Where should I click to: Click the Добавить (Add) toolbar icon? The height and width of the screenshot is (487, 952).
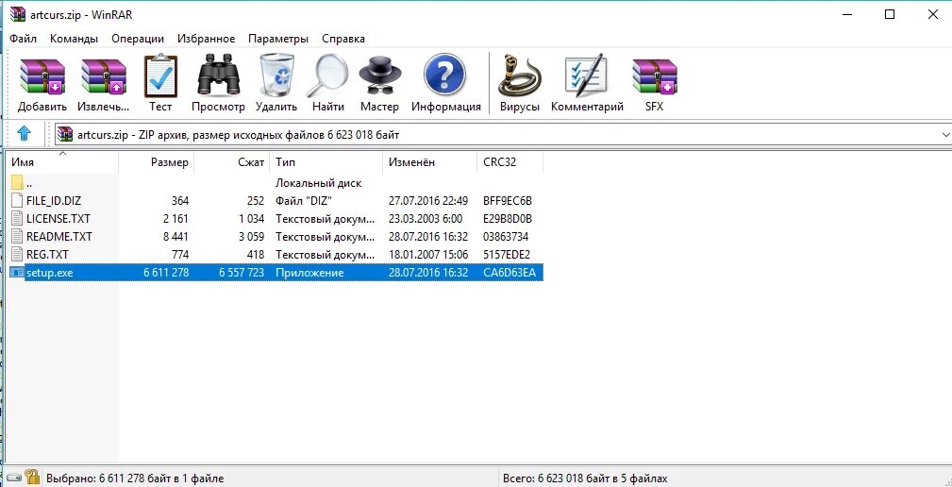(42, 76)
